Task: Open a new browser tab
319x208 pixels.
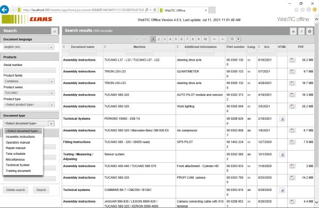Action: click(x=212, y=10)
